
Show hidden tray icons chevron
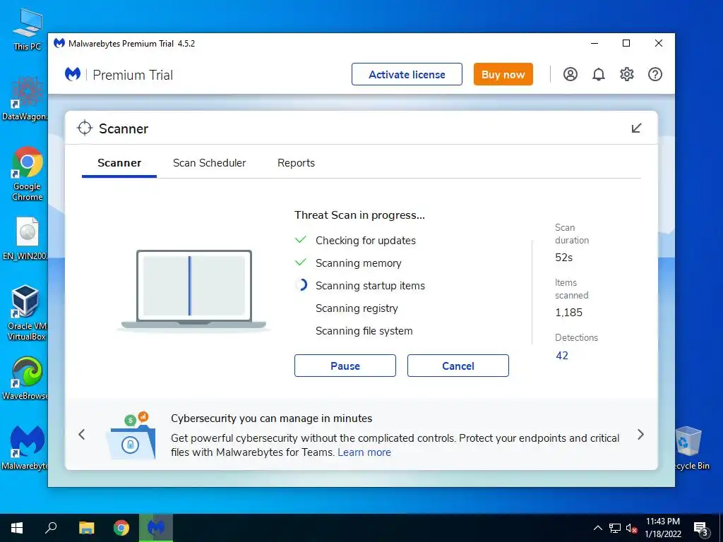pyautogui.click(x=597, y=528)
